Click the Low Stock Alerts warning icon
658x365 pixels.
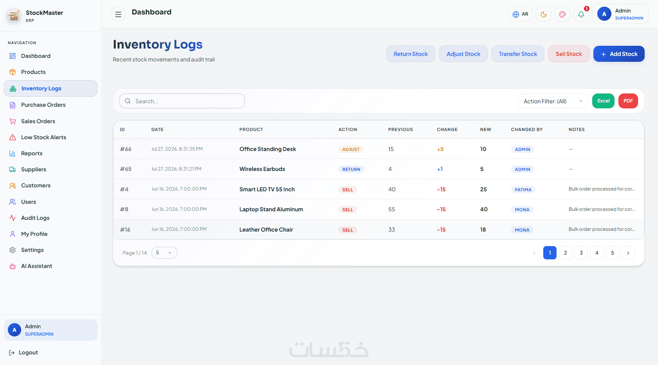click(x=13, y=137)
